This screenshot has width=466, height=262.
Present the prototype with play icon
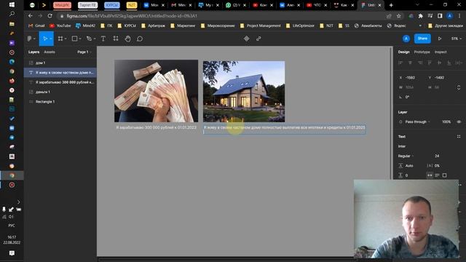[x=439, y=39]
